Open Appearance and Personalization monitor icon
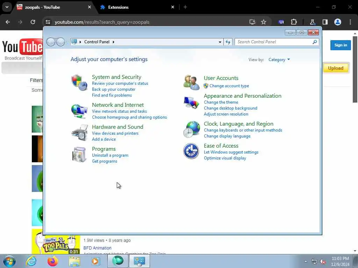Screen dimensions: 358x268 pyautogui.click(x=191, y=103)
